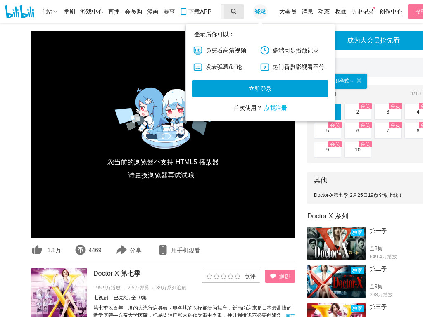Image resolution: width=423 pixels, height=317 pixels.
Task: Open 创作中心
Action: coord(391,12)
